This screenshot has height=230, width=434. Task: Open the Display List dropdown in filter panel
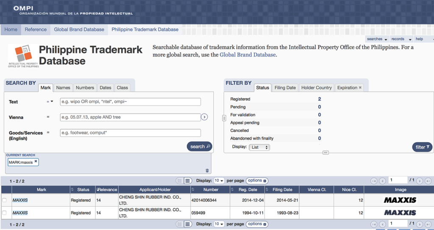point(259,147)
